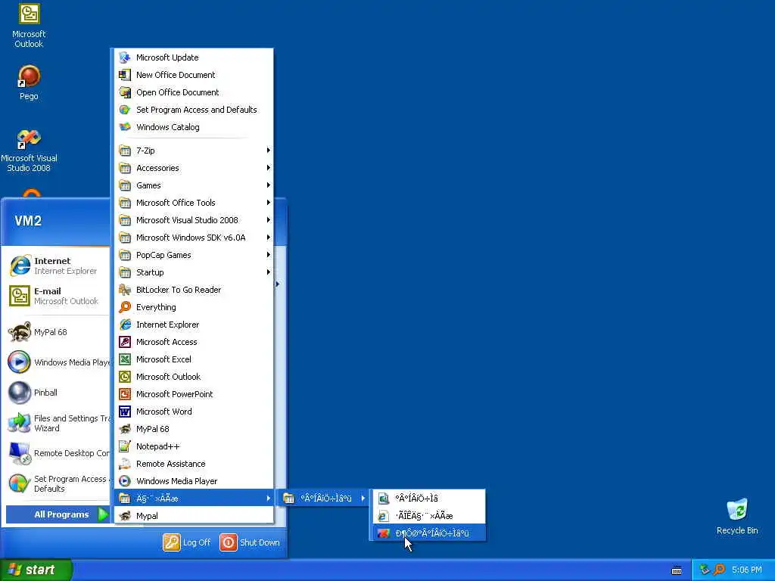Click the Notepad++ icon
The height and width of the screenshot is (581, 775).
[x=125, y=446]
